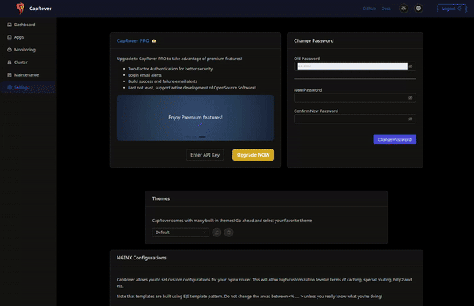Toggle Confirm New Password visibility eye
474x306 pixels.
(411, 119)
